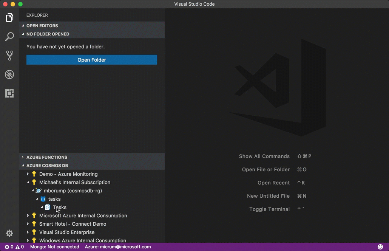Select Windows Azure Internal Consumption label
This screenshot has width=389, height=251.
point(83,240)
